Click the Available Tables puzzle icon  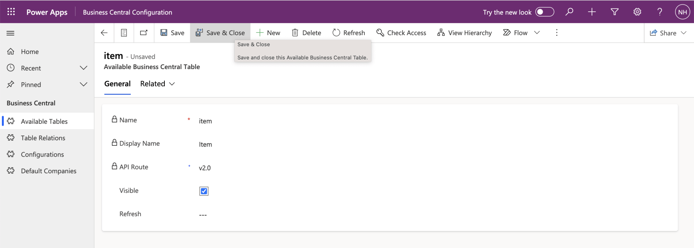(11, 121)
